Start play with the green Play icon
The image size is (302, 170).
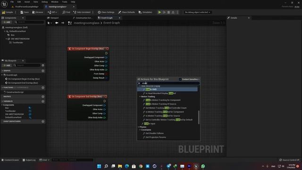click(x=159, y=12)
